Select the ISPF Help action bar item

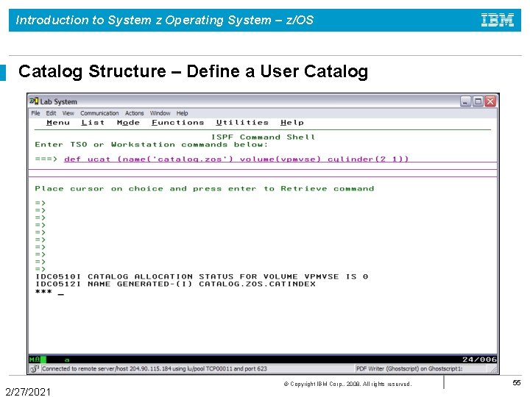coord(292,123)
